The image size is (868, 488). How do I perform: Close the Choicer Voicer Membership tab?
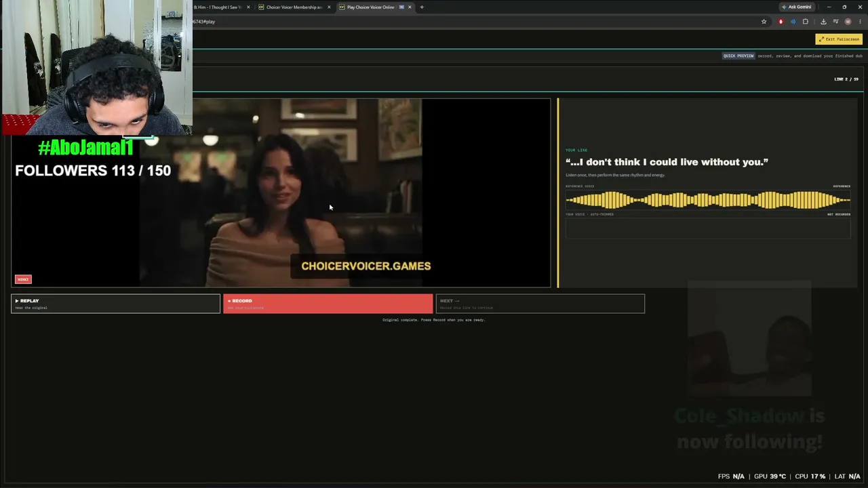click(329, 7)
